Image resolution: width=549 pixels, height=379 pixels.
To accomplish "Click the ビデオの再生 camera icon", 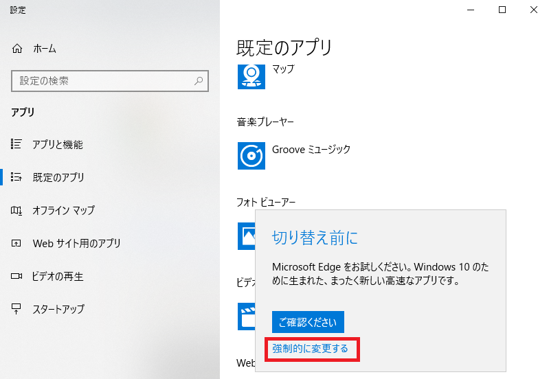I will coord(16,276).
